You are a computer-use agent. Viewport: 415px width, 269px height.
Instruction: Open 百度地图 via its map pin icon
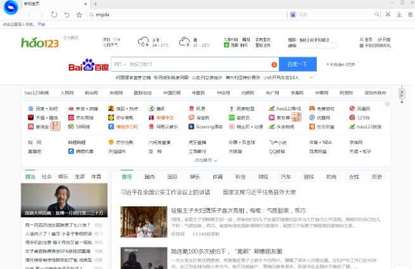(232, 108)
